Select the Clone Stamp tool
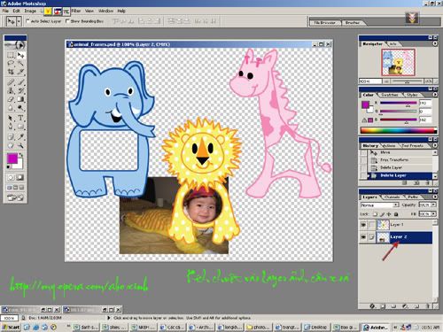 (x=11, y=90)
